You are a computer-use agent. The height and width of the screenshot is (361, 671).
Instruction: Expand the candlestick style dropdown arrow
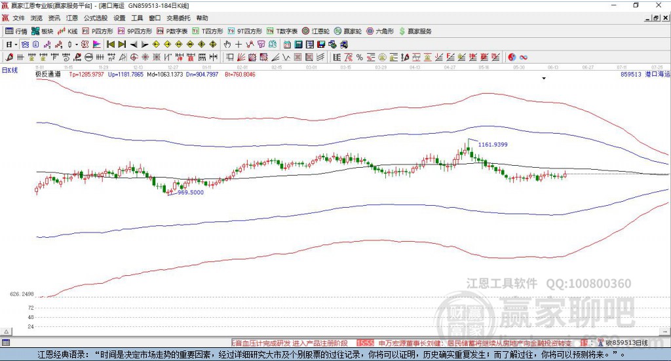(76, 45)
